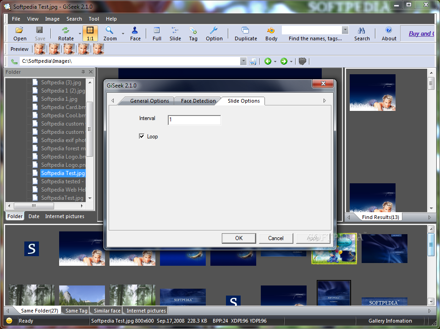This screenshot has width=440, height=329.
Task: Click the browse folder icon next to the path field
Action: (x=253, y=61)
